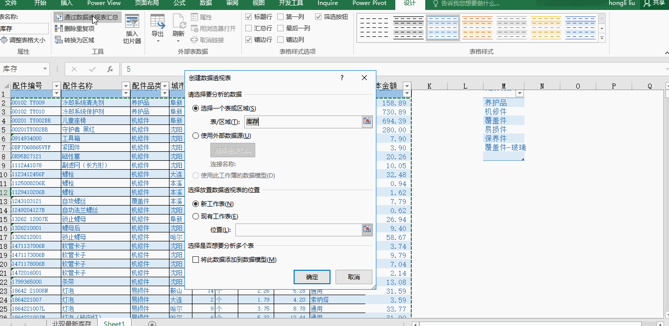Click Open in Browser (用浏览器打开)
Viewport: 669px width, 326px height.
[x=213, y=29]
